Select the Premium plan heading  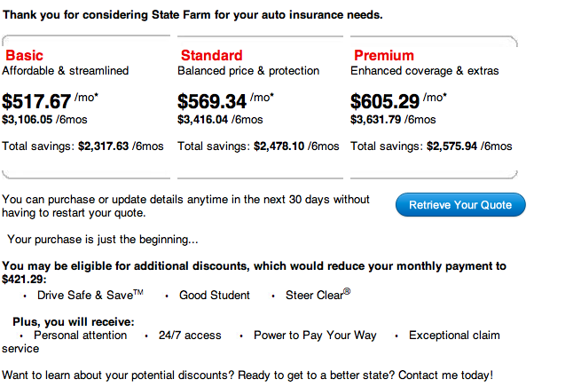pyautogui.click(x=384, y=56)
